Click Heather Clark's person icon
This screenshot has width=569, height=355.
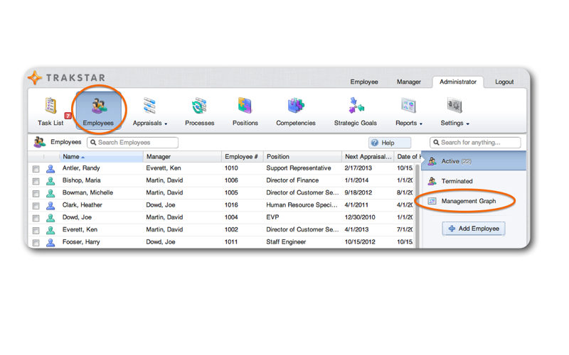[x=50, y=205]
